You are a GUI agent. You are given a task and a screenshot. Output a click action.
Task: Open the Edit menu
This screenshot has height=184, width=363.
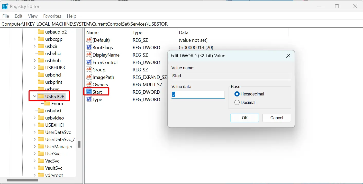point(19,16)
